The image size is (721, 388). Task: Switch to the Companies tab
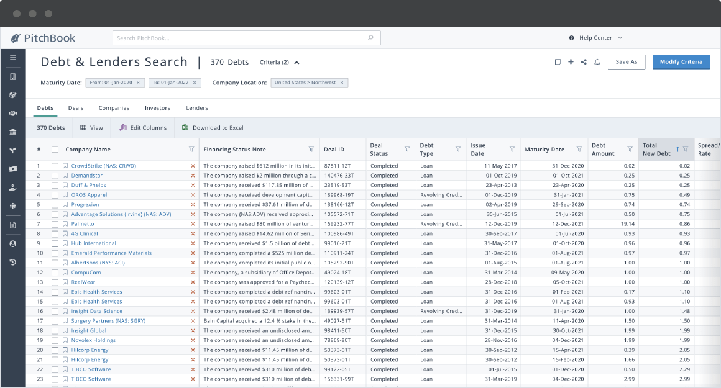tap(114, 108)
